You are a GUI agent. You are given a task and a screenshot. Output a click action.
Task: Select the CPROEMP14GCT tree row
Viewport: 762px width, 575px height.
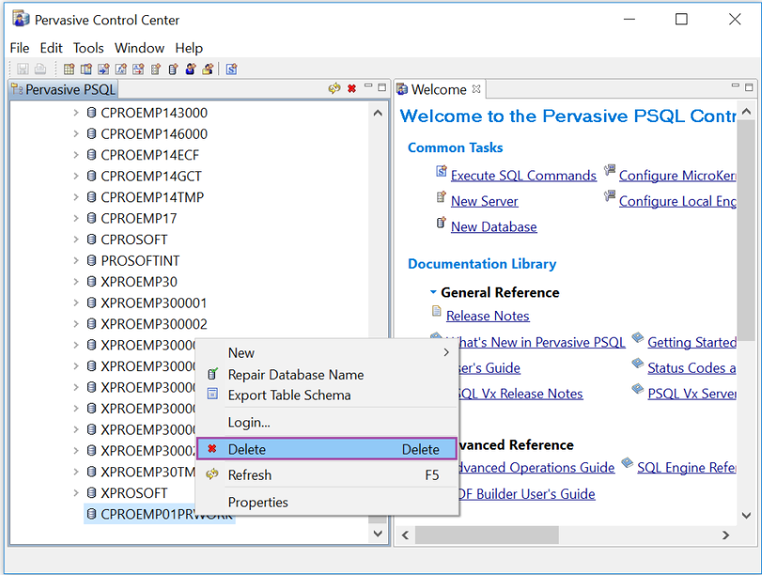(151, 176)
